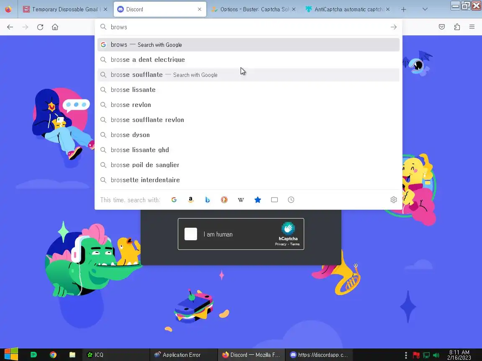
Task: Launch Chrome from the taskbar
Action: (x=53, y=355)
